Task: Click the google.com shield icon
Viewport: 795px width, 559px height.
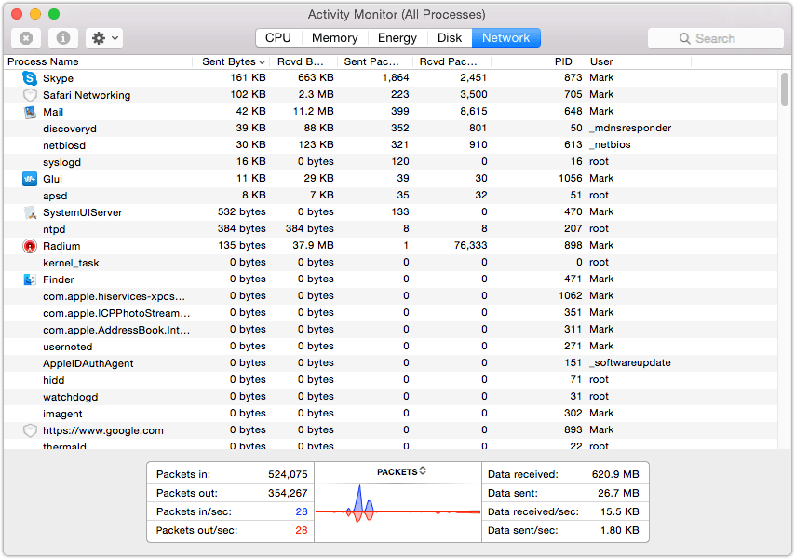Action: pyautogui.click(x=30, y=430)
